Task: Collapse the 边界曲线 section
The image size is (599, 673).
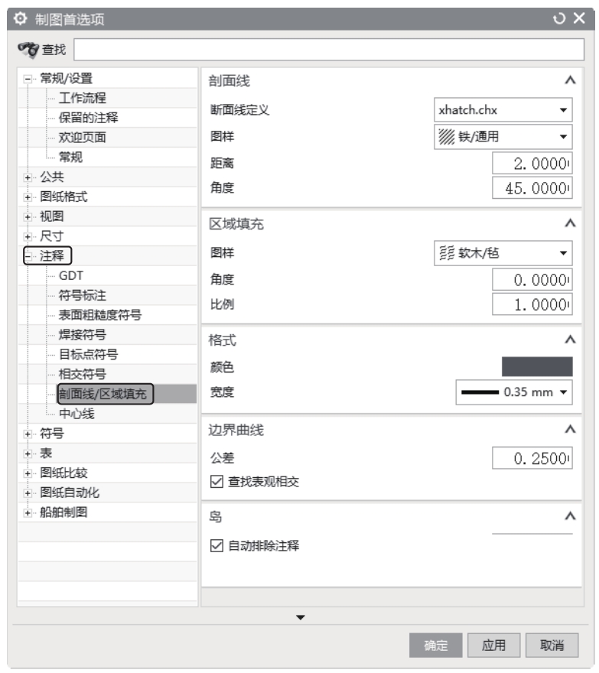Action: point(570,430)
